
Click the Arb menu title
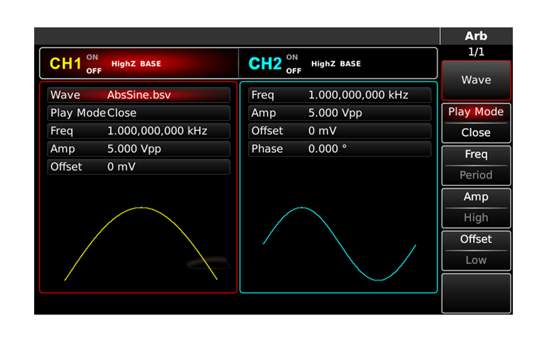[476, 36]
